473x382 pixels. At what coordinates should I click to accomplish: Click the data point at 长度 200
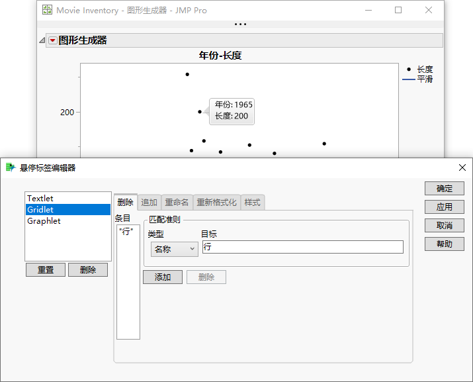(x=200, y=112)
